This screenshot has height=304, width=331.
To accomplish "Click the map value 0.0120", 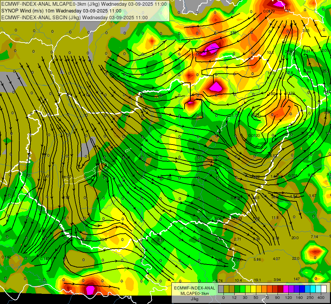I will coord(254,135).
